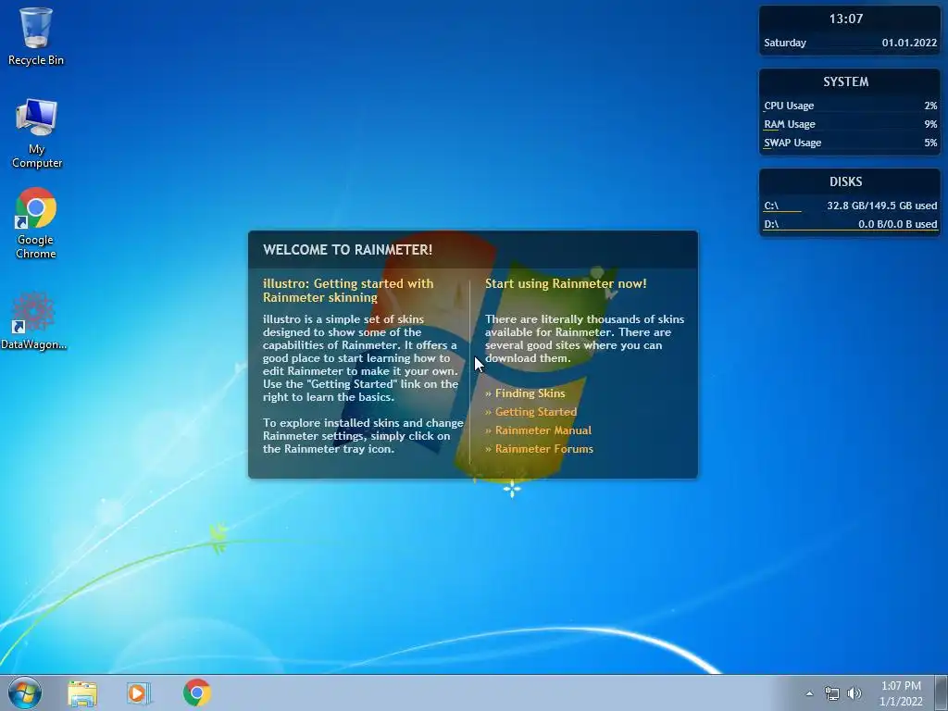Viewport: 948px width, 711px height.
Task: Launch Windows Media Player from the taskbar
Action: [139, 692]
